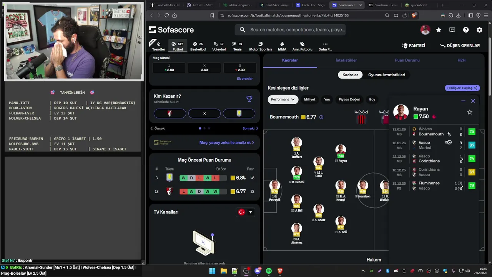Open Brave Shields lion icon
The image size is (492, 277).
point(414,15)
